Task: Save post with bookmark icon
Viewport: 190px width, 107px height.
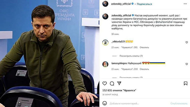Action: tap(185, 84)
